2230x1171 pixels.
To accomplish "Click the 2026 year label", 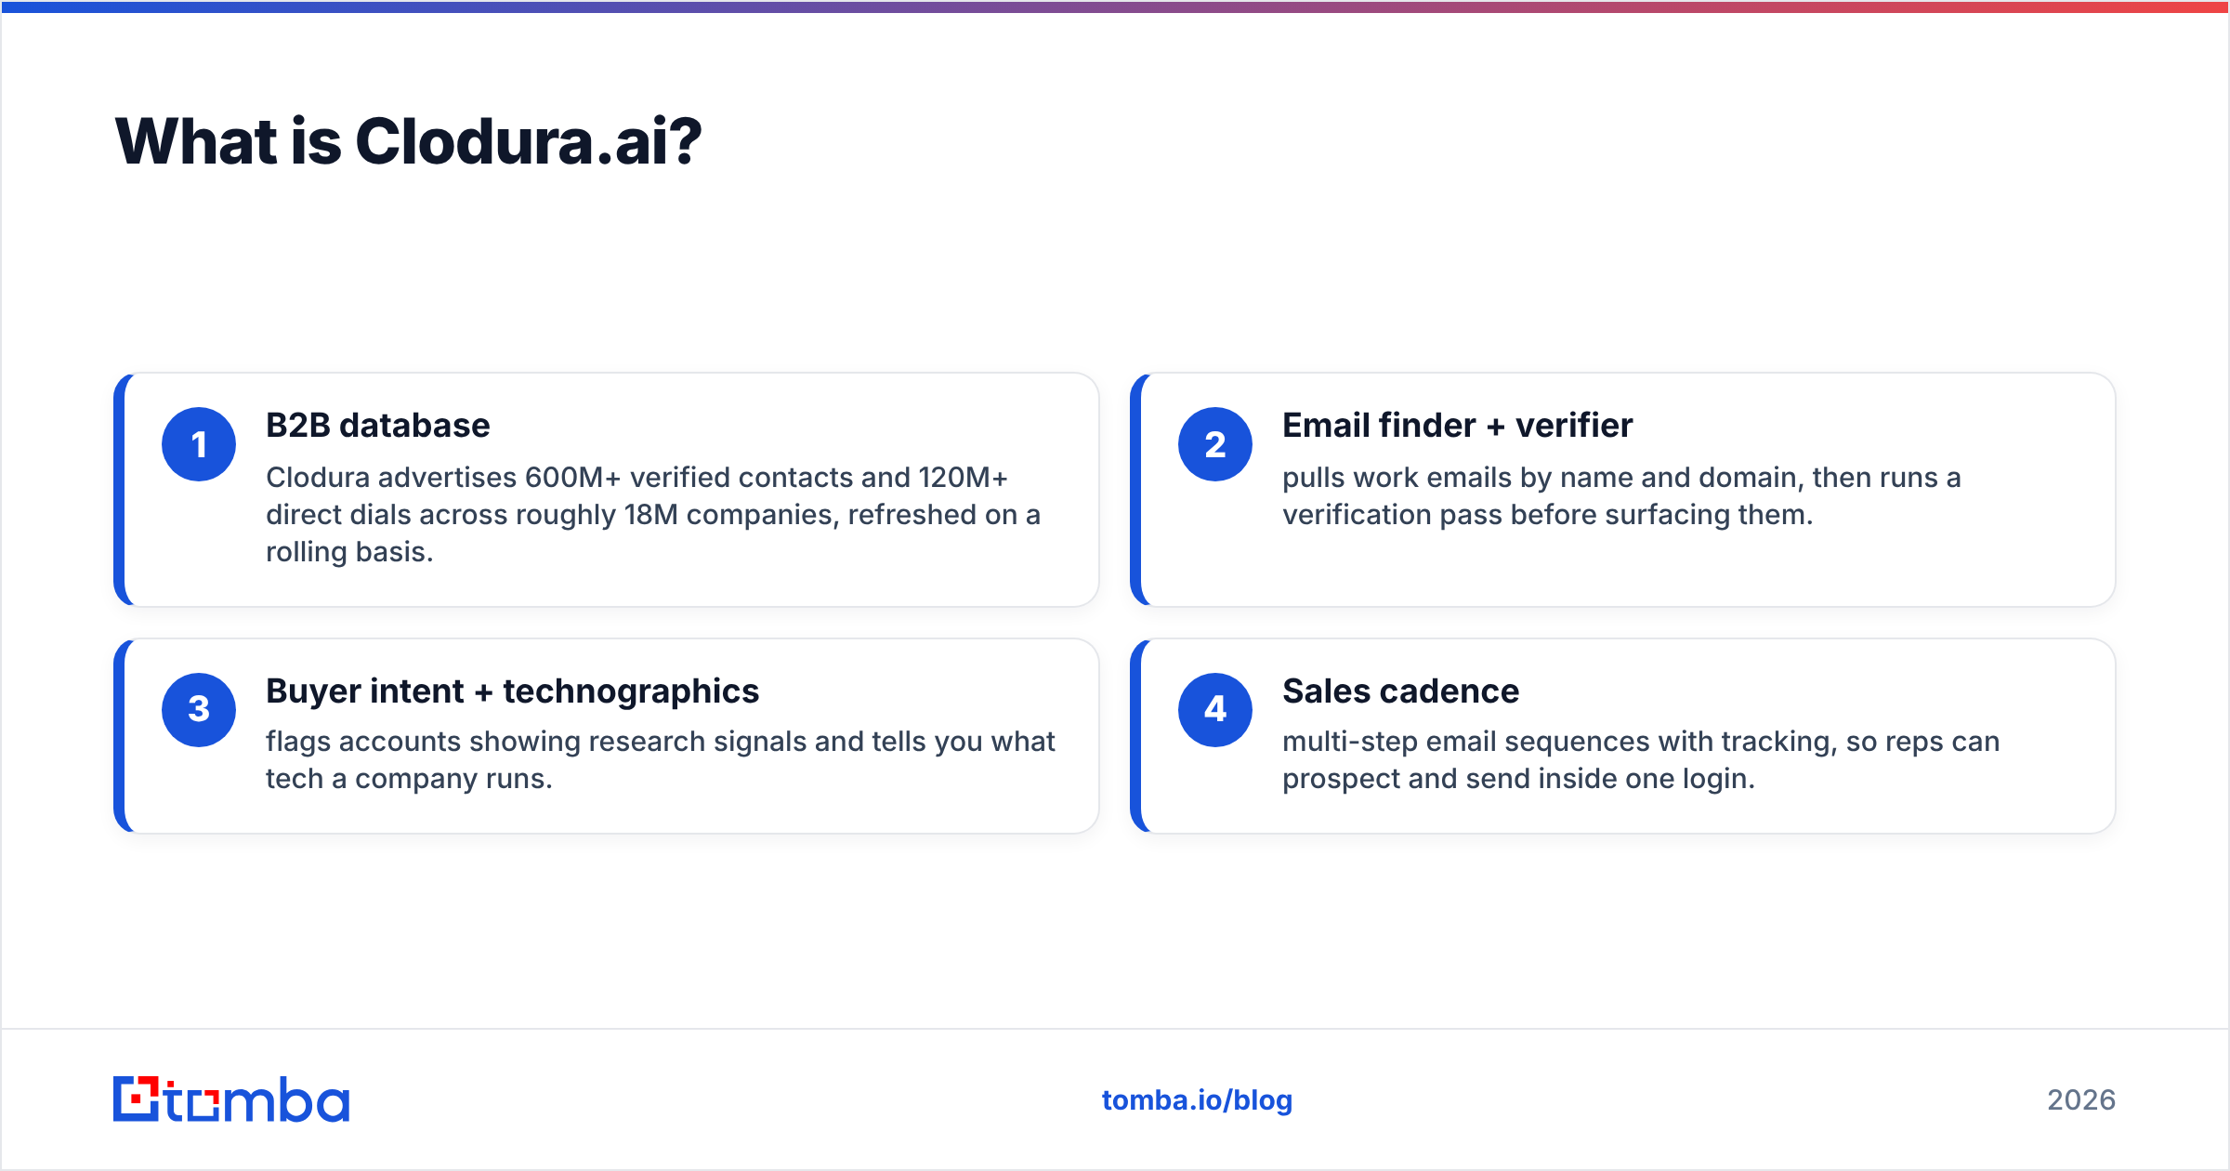I will pyautogui.click(x=2081, y=1100).
